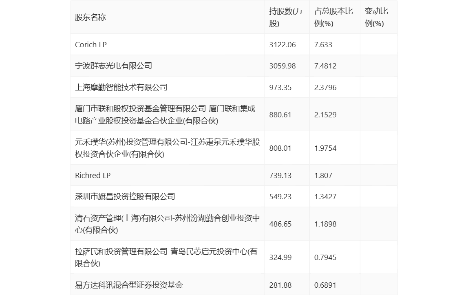Click percentage value 0.6891

pyautogui.click(x=325, y=285)
